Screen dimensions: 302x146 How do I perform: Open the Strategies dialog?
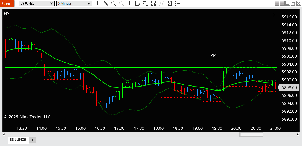[x=161, y=3]
